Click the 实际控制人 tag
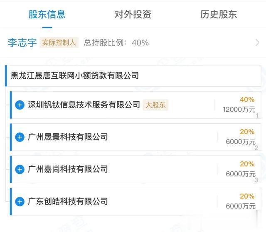Screen dimensions: 266x232 [x=59, y=42]
